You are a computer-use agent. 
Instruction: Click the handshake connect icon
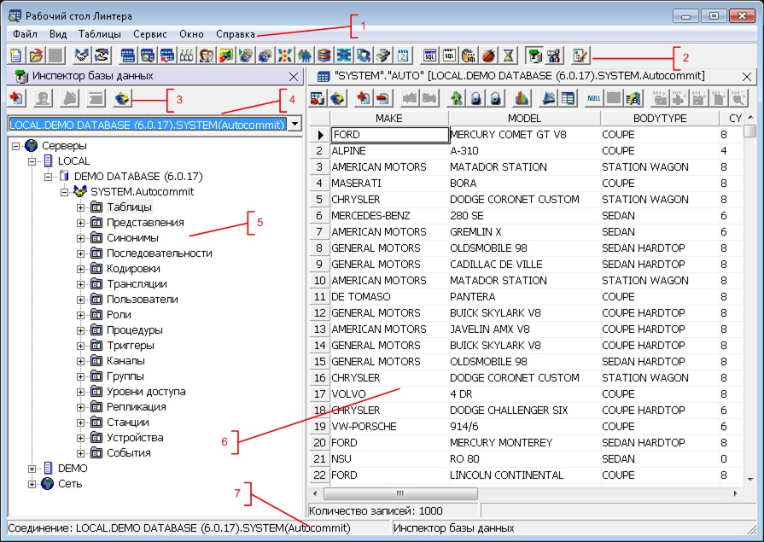[x=82, y=55]
